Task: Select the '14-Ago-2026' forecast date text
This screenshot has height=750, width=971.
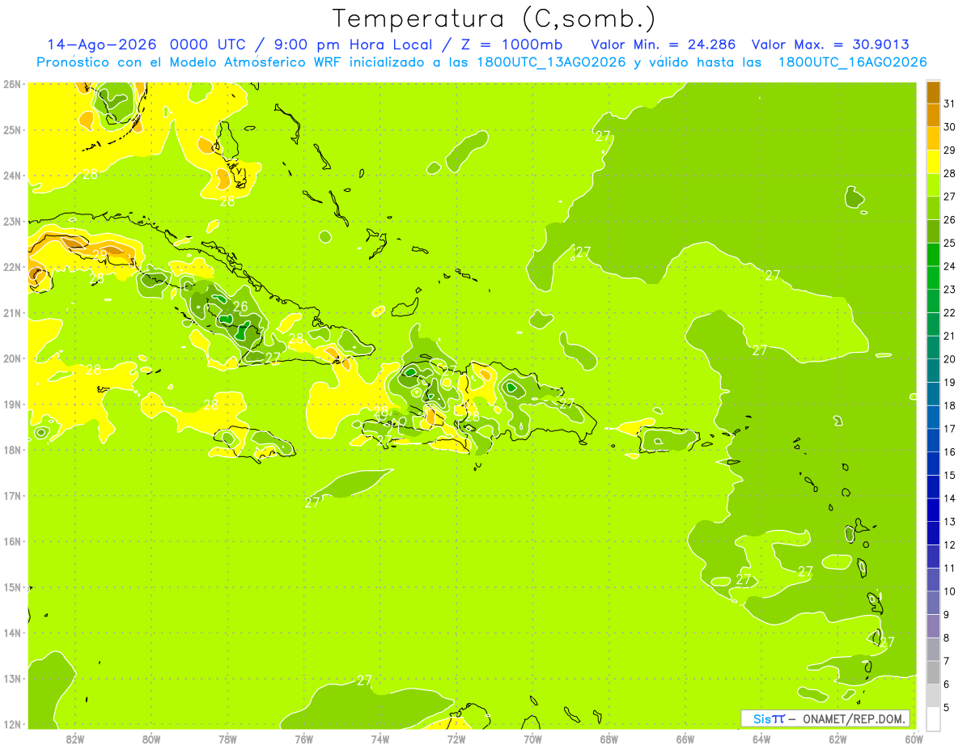Action: pyautogui.click(x=103, y=44)
